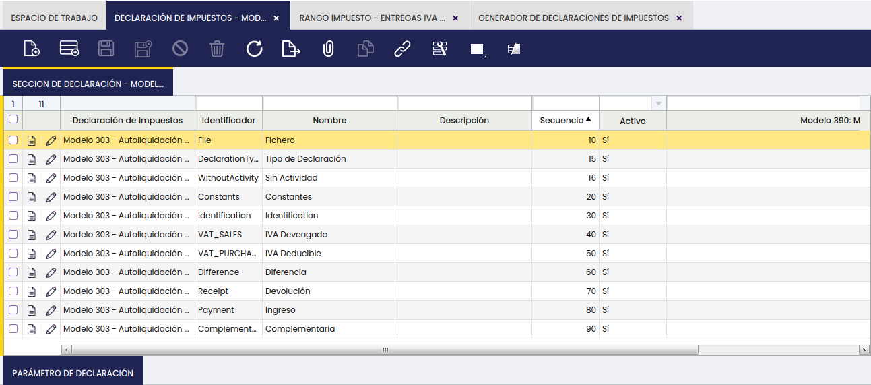871x385 pixels.
Task: Click the last toolbar notes icon
Action: tap(514, 49)
